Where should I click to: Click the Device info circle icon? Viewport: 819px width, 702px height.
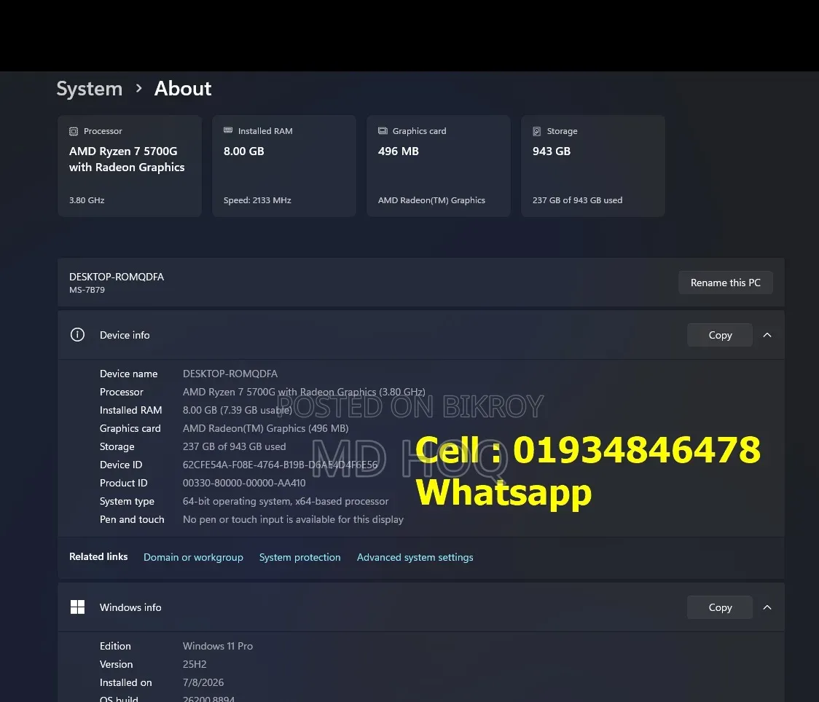click(77, 334)
